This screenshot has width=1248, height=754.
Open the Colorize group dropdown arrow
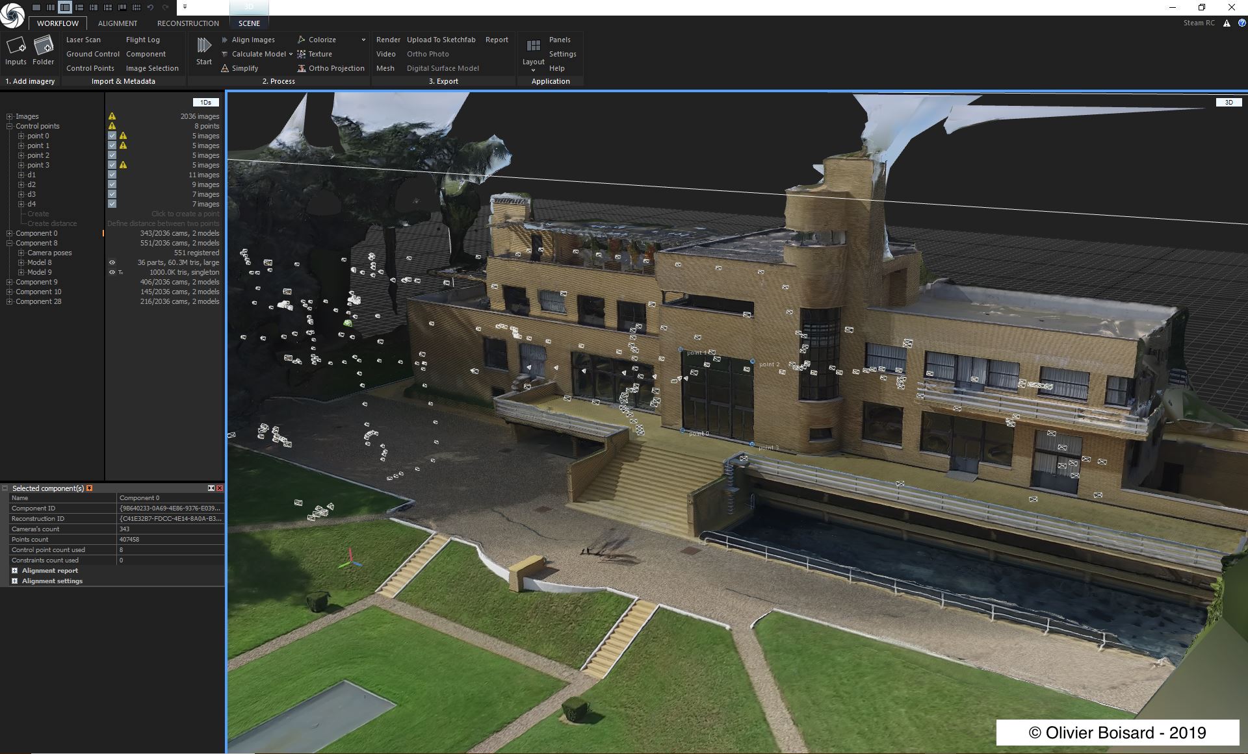tap(363, 40)
